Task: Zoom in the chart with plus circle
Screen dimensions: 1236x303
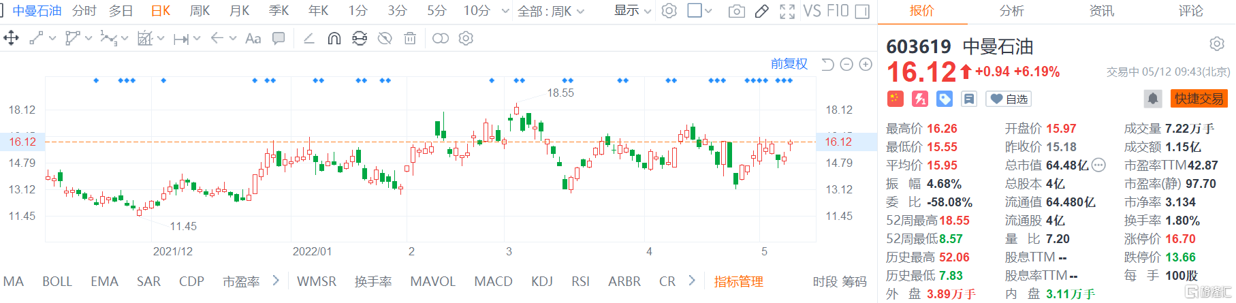Action: click(x=866, y=64)
